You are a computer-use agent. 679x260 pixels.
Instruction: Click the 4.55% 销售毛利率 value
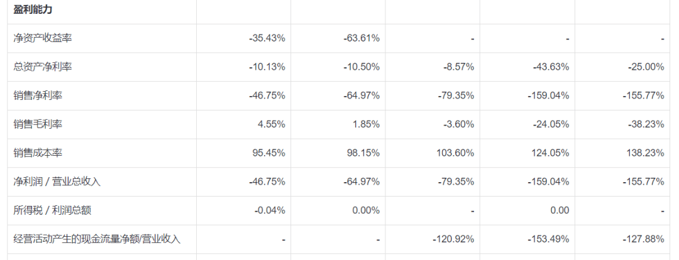[272, 124]
